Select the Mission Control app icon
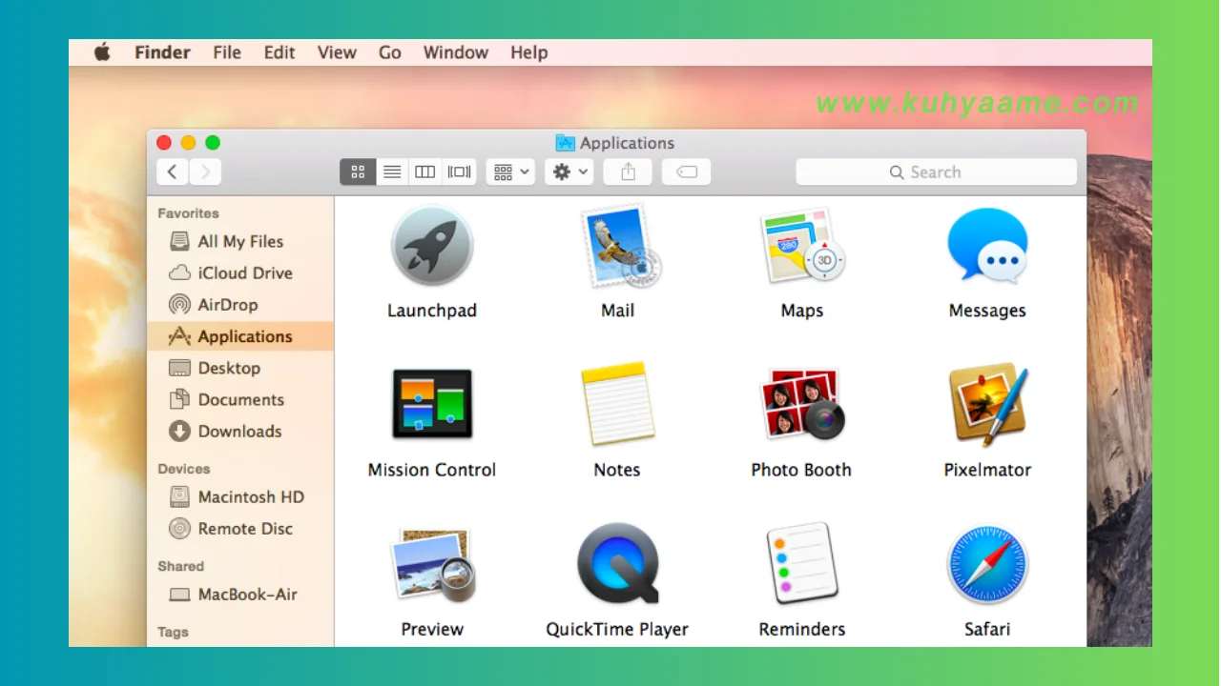This screenshot has width=1221, height=686. pos(432,404)
